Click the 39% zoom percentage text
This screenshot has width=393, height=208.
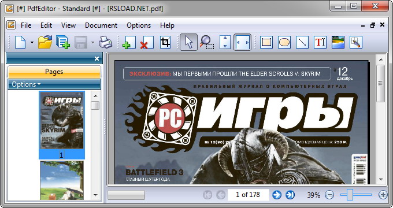314,195
